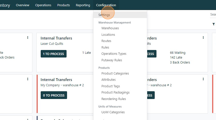
Task: Open kebab menu on rightmost warehouse # 2 card
Action: pos(203,79)
